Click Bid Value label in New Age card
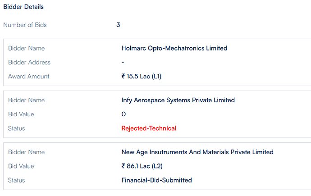Screen dimensions: 311x196 point(21,166)
